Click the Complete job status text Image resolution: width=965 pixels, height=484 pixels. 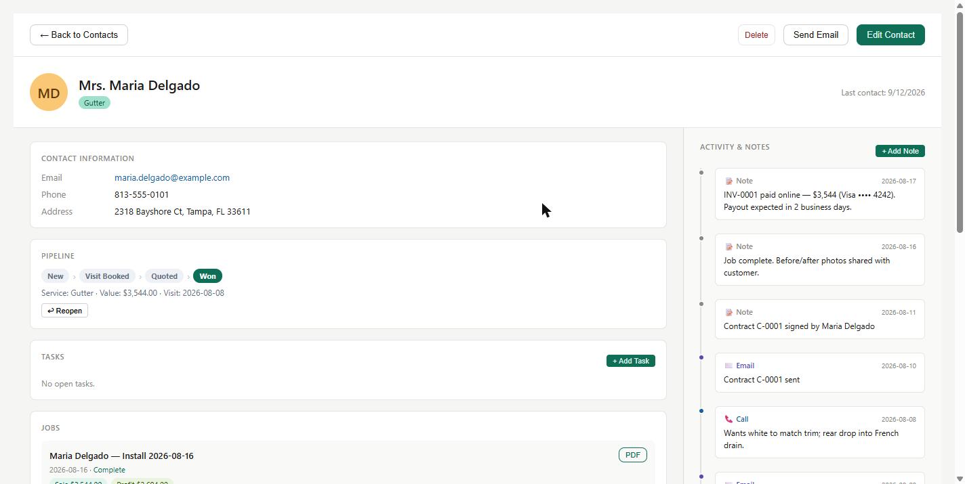tap(109, 470)
